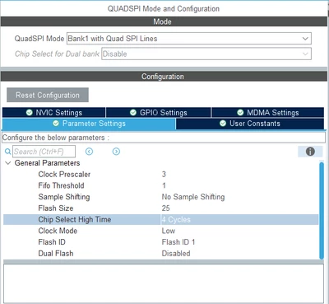Go to previous search result arrow

tap(89, 152)
